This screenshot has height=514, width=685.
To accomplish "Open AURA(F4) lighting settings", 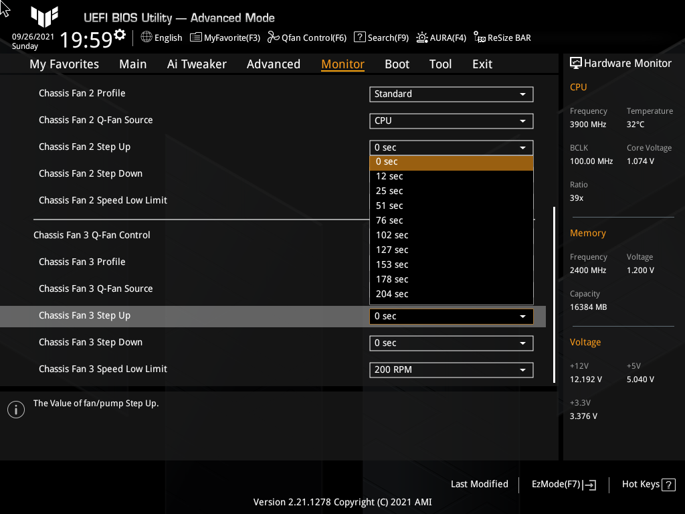I will [x=441, y=37].
